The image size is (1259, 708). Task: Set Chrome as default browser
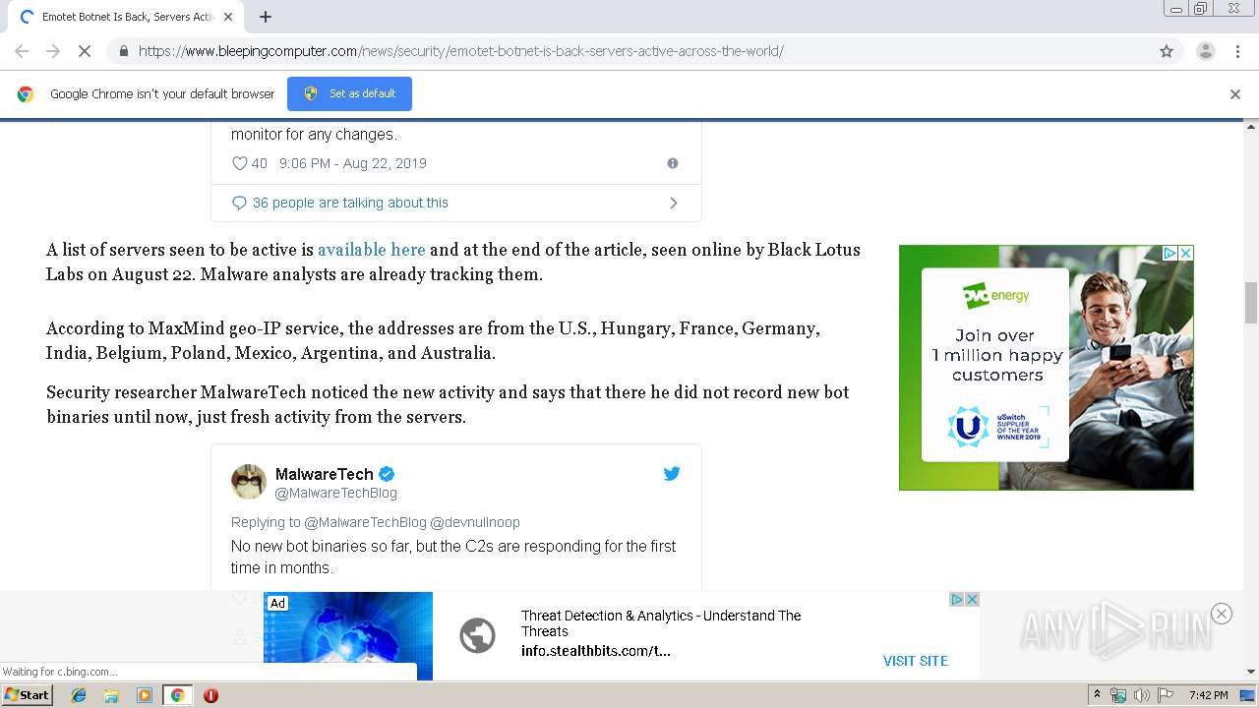pyautogui.click(x=349, y=93)
